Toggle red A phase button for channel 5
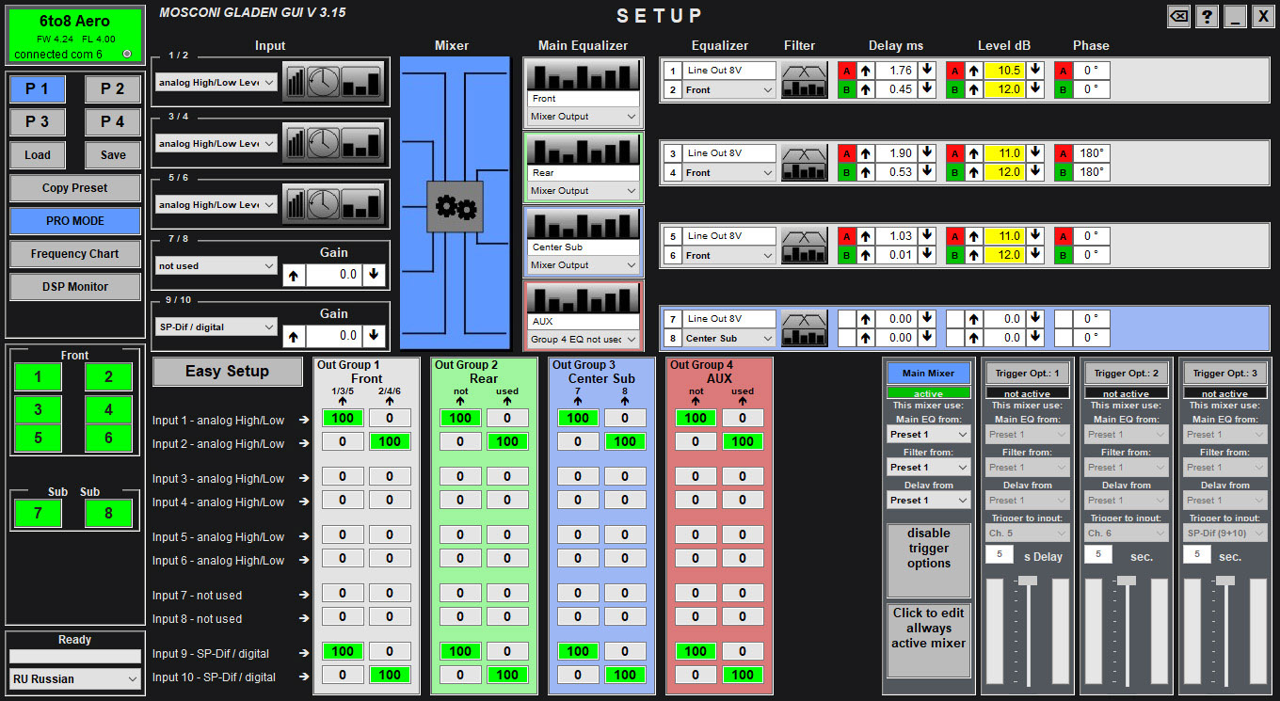 coord(1063,236)
